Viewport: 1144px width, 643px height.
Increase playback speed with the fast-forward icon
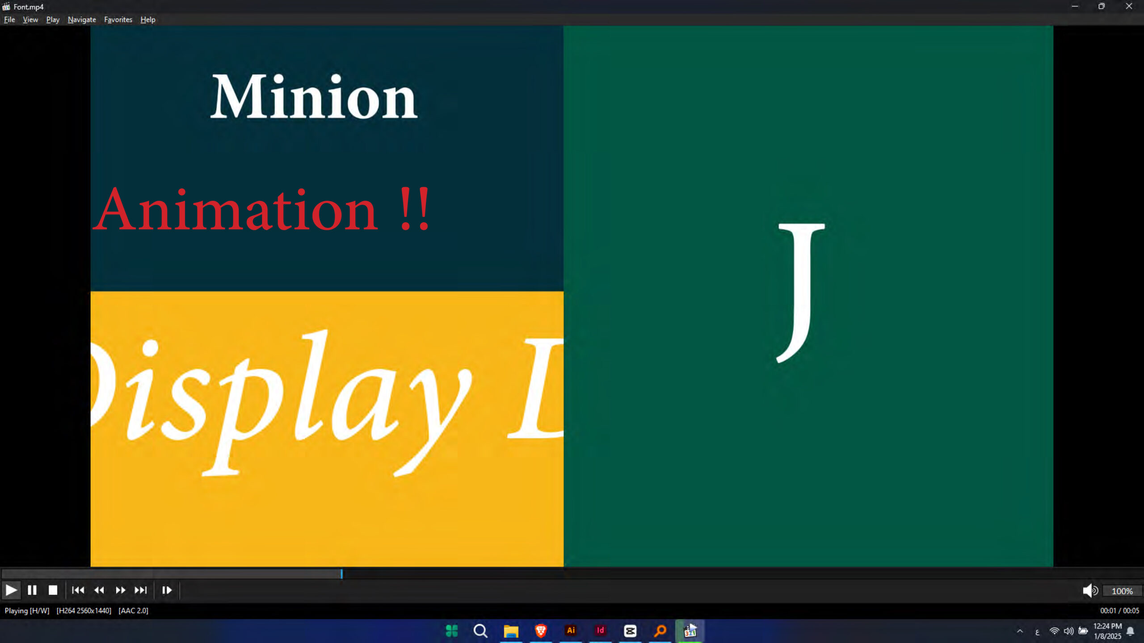point(120,590)
